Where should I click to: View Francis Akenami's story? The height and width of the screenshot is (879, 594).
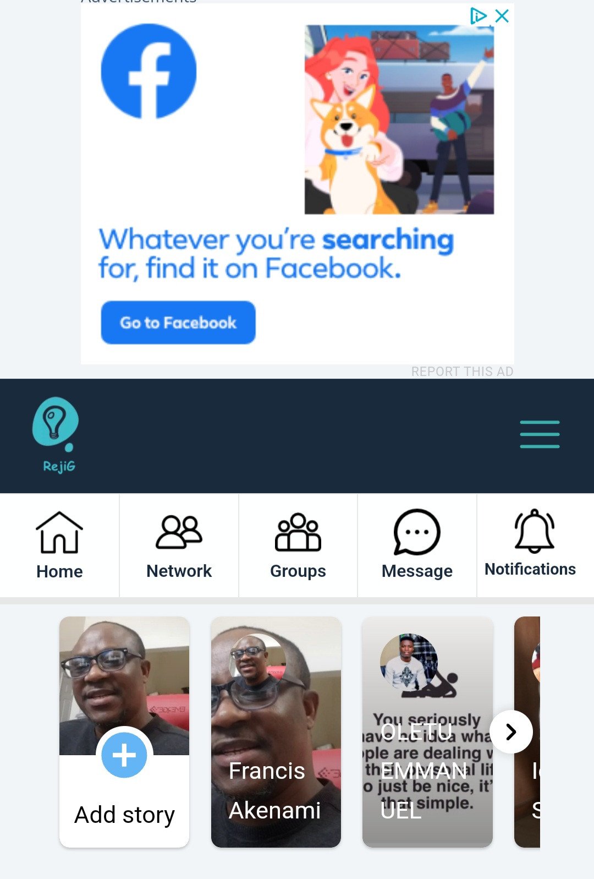pyautogui.click(x=276, y=732)
